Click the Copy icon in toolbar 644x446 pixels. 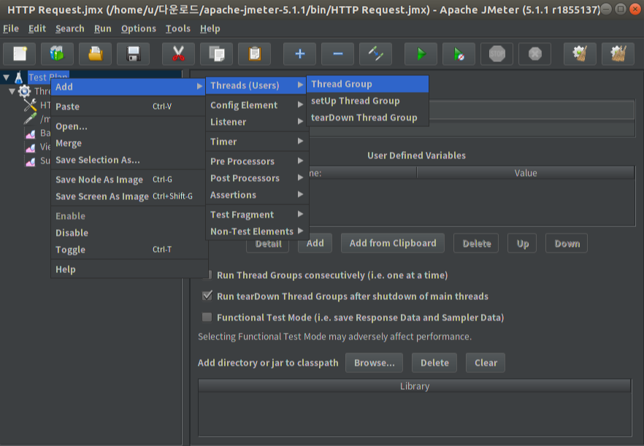[216, 54]
